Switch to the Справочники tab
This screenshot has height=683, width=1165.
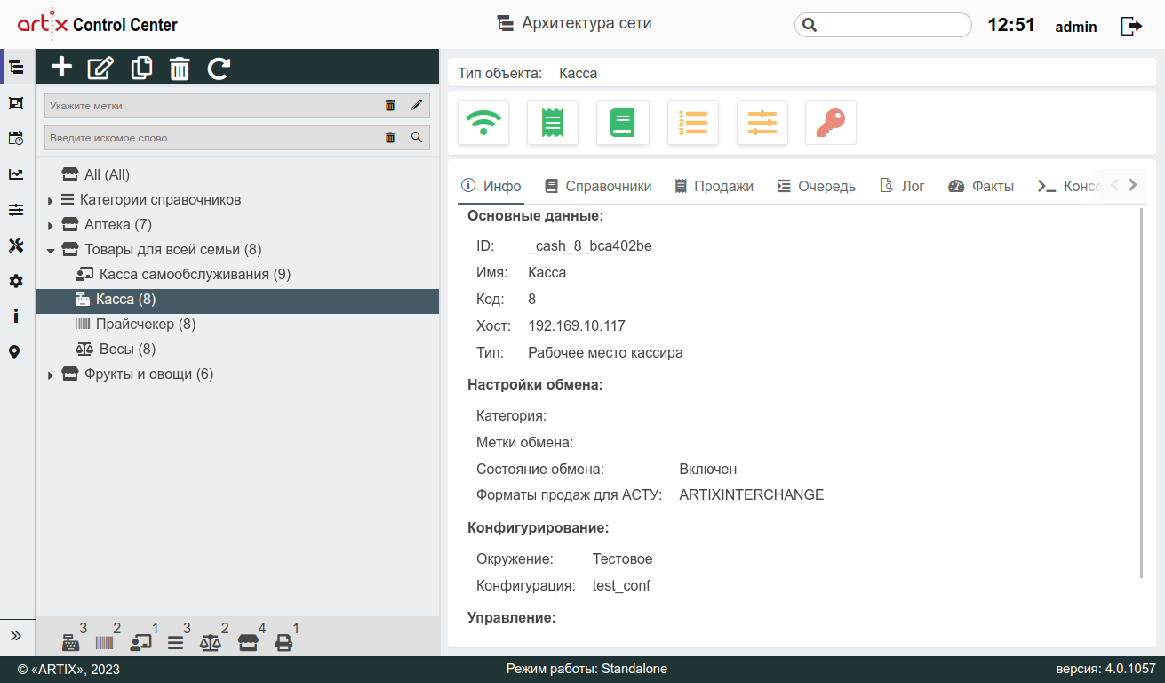click(598, 186)
